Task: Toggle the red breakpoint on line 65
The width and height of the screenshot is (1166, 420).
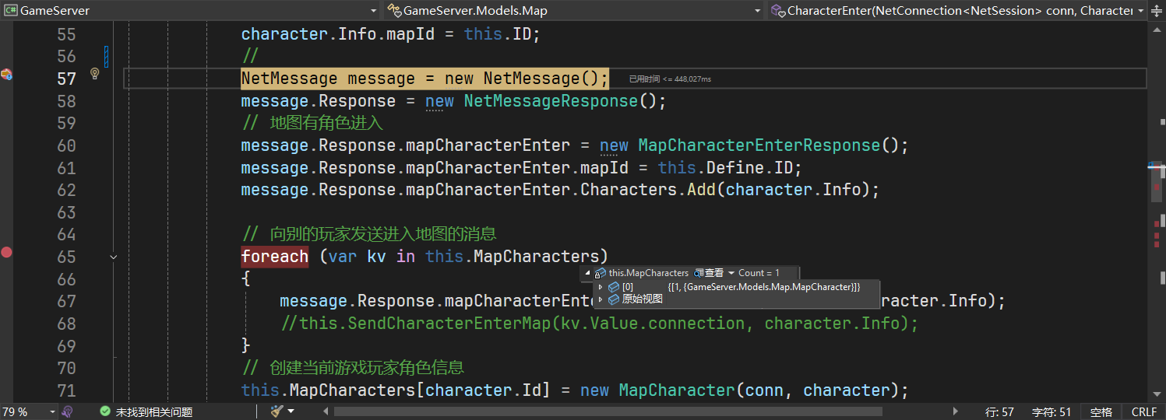Action: [6, 252]
